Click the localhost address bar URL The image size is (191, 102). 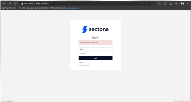(43, 4)
